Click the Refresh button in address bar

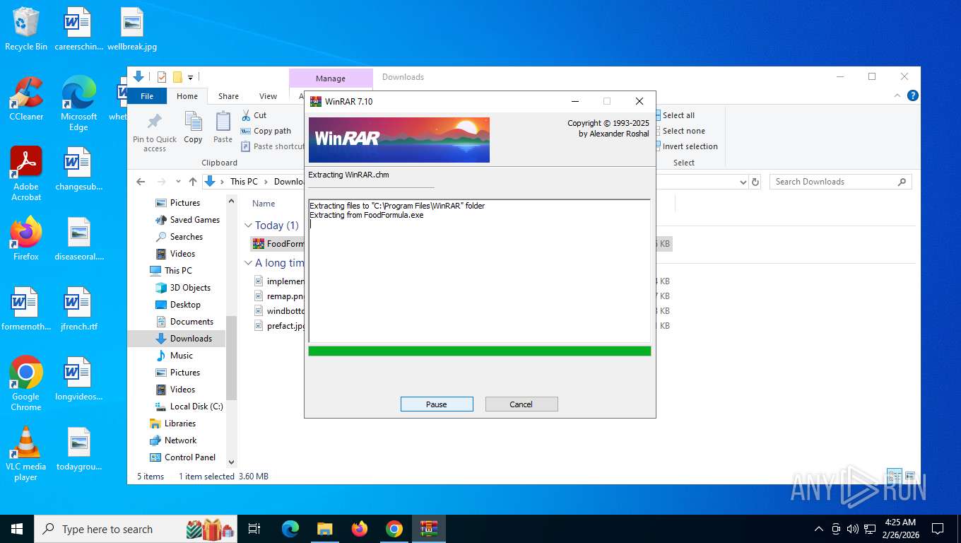(755, 182)
